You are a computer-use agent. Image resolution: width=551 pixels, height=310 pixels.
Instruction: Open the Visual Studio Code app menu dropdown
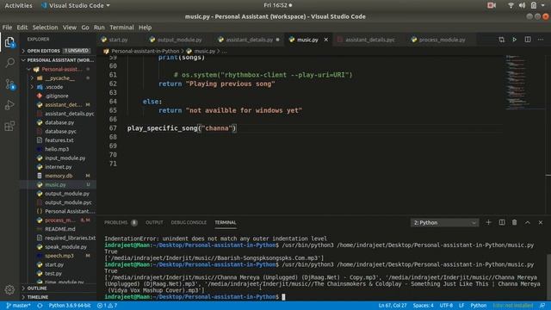(76, 5)
